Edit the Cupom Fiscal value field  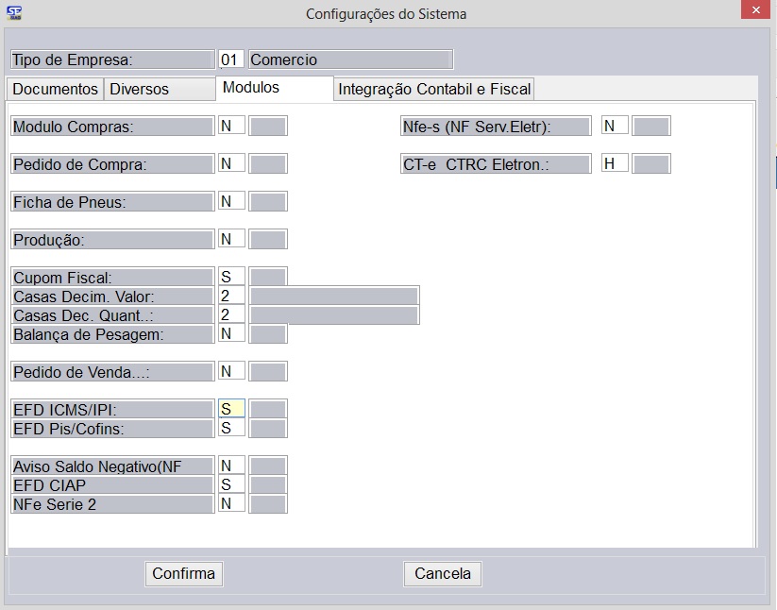tap(231, 277)
